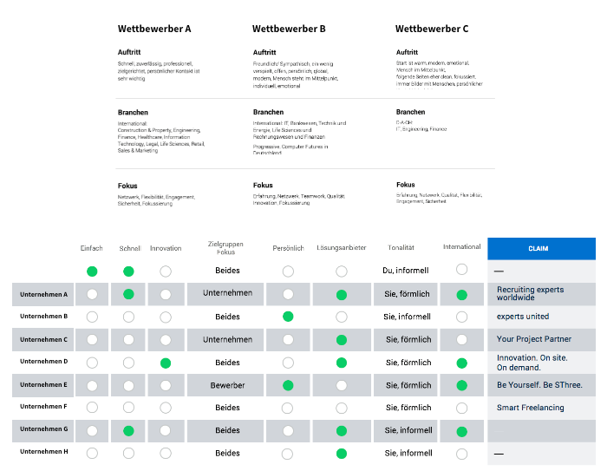Toggle Unternehmen D's Lösungsanbieter circle
The width and height of the screenshot is (607, 471).
pyautogui.click(x=342, y=363)
